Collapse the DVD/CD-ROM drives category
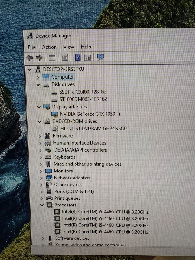The width and height of the screenshot is (195, 260). (x=39, y=122)
